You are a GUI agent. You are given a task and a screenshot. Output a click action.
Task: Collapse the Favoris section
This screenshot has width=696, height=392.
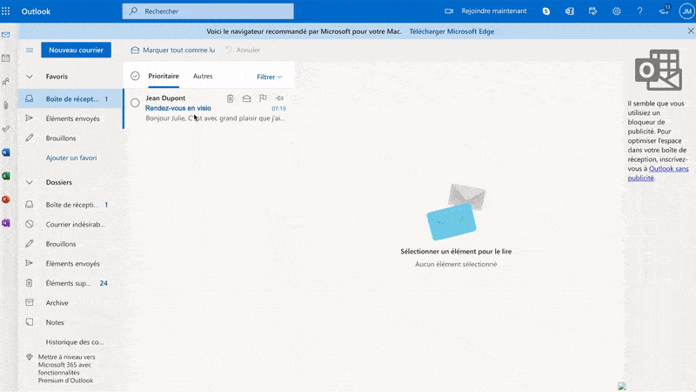(x=30, y=77)
